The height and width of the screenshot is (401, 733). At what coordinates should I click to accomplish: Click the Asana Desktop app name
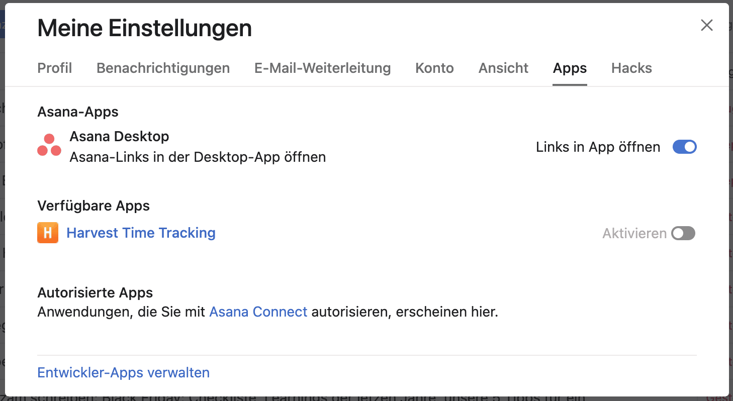119,136
